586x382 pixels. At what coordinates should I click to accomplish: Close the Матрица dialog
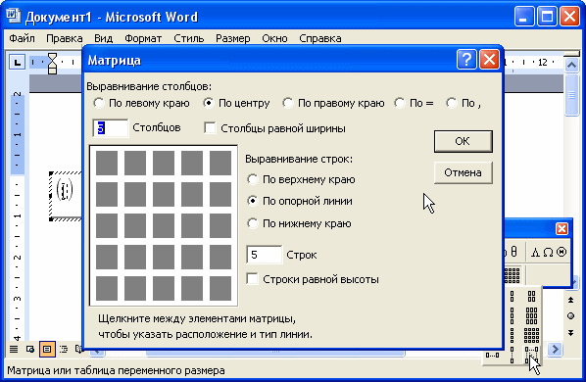point(489,60)
